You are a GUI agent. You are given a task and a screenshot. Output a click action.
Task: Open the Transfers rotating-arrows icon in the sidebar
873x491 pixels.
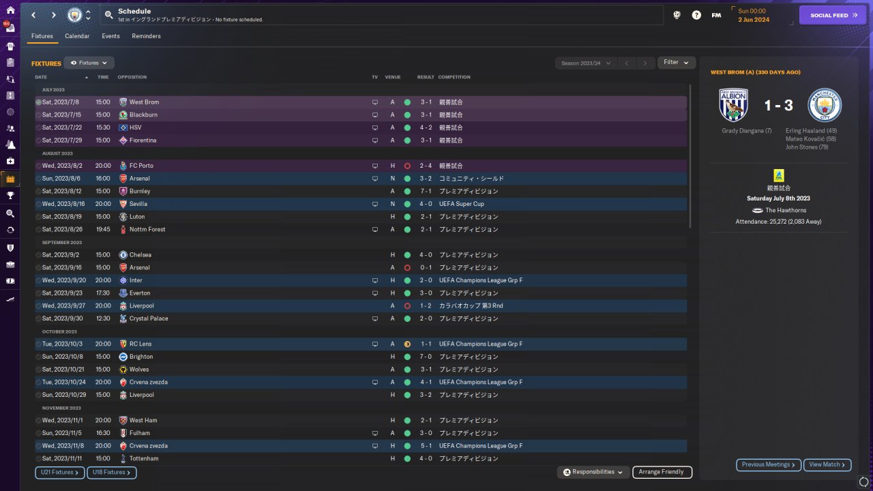[10, 230]
